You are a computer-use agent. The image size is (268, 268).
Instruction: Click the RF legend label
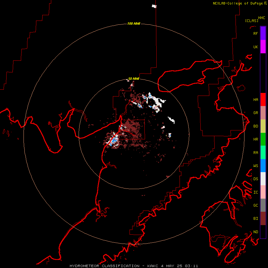pyautogui.click(x=255, y=33)
